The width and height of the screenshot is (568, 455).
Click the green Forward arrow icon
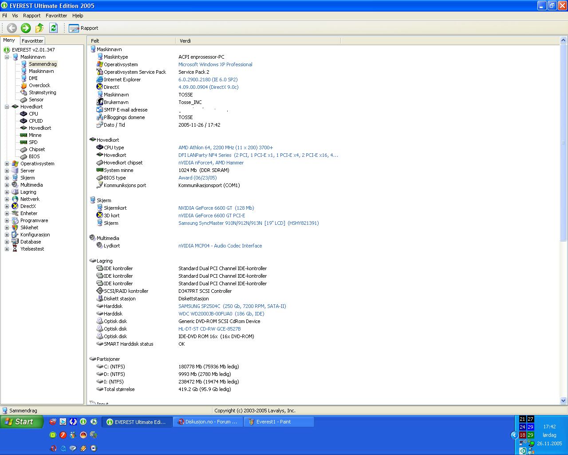(26, 28)
